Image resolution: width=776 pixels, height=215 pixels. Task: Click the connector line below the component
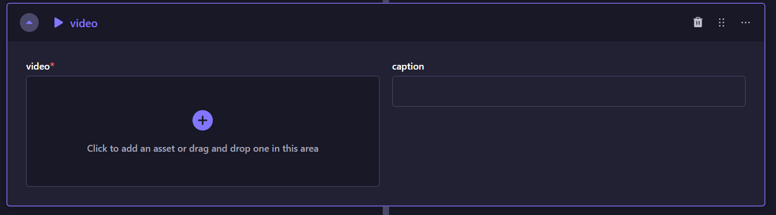pyautogui.click(x=386, y=211)
